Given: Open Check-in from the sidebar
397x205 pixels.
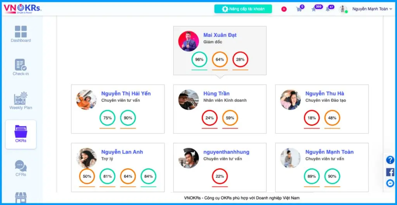Looking at the screenshot, I should pos(21,67).
